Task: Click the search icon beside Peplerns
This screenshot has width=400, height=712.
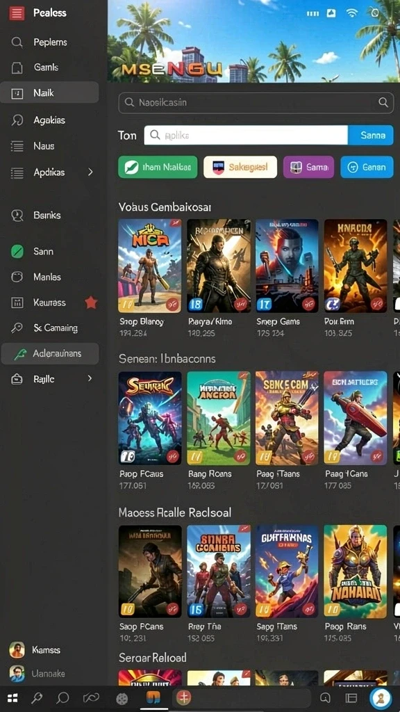Action: 17,42
